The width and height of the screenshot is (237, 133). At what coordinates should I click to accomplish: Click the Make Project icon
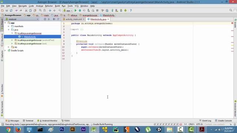point(60,10)
